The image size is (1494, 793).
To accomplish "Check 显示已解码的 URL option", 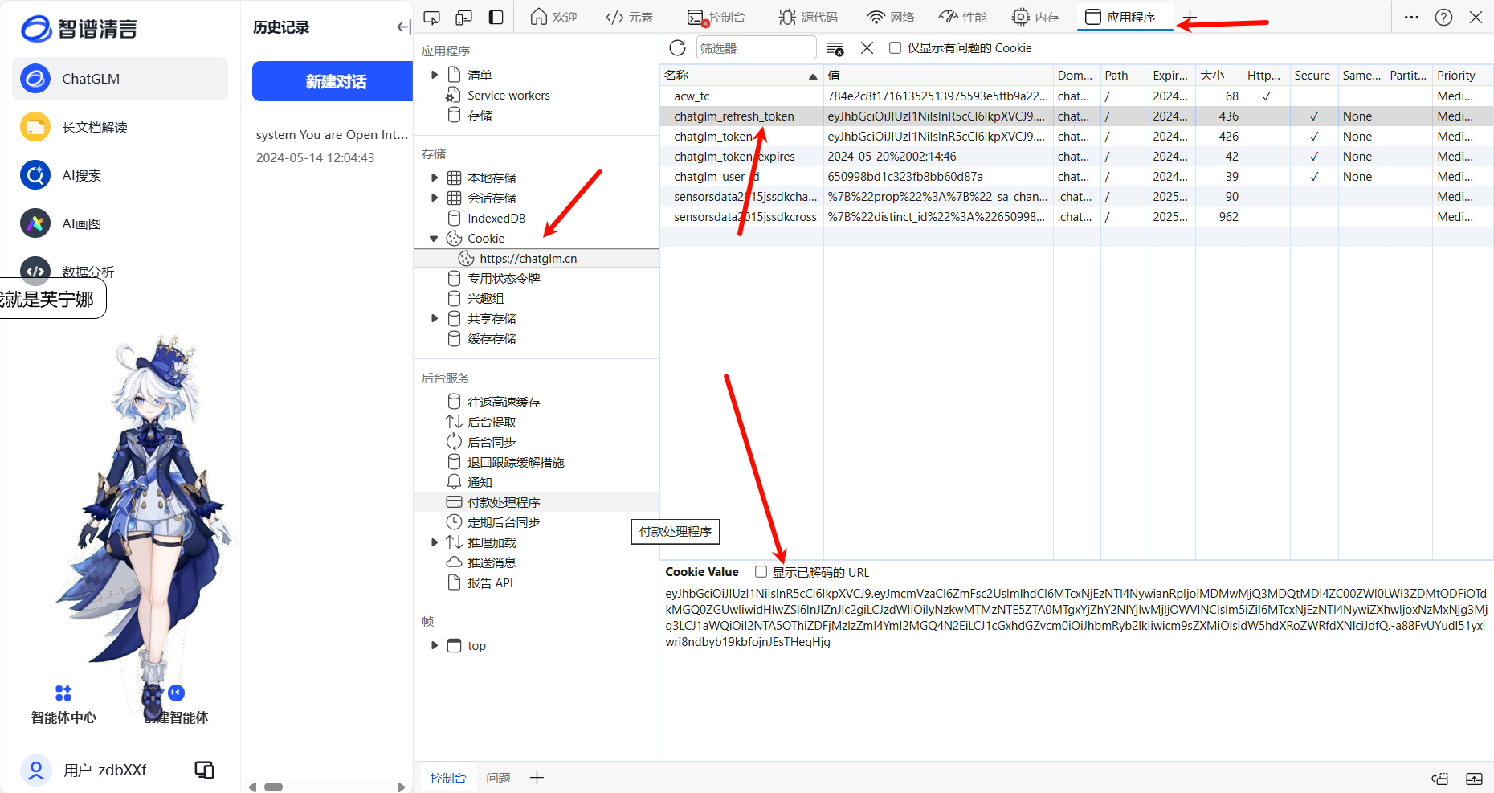I will coord(761,572).
